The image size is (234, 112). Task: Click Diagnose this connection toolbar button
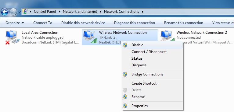point(135,23)
